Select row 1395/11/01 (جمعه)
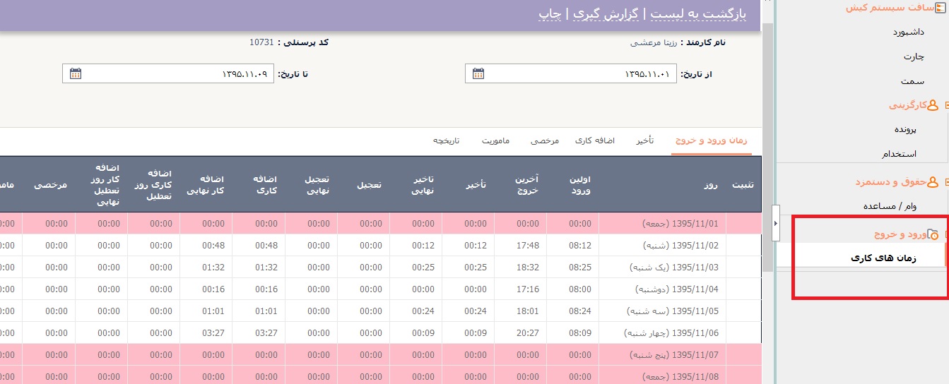 coord(381,224)
